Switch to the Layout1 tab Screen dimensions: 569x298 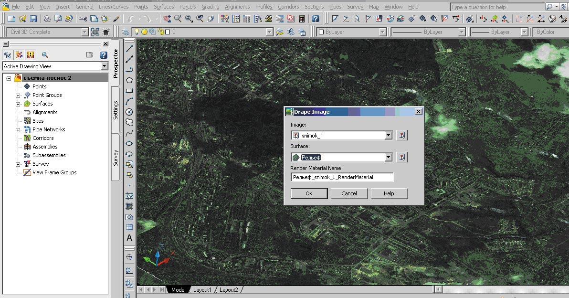pos(202,290)
